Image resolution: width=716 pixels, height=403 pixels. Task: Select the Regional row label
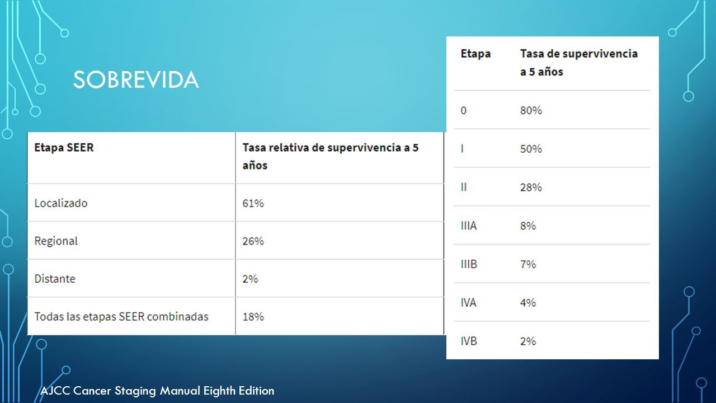(56, 241)
